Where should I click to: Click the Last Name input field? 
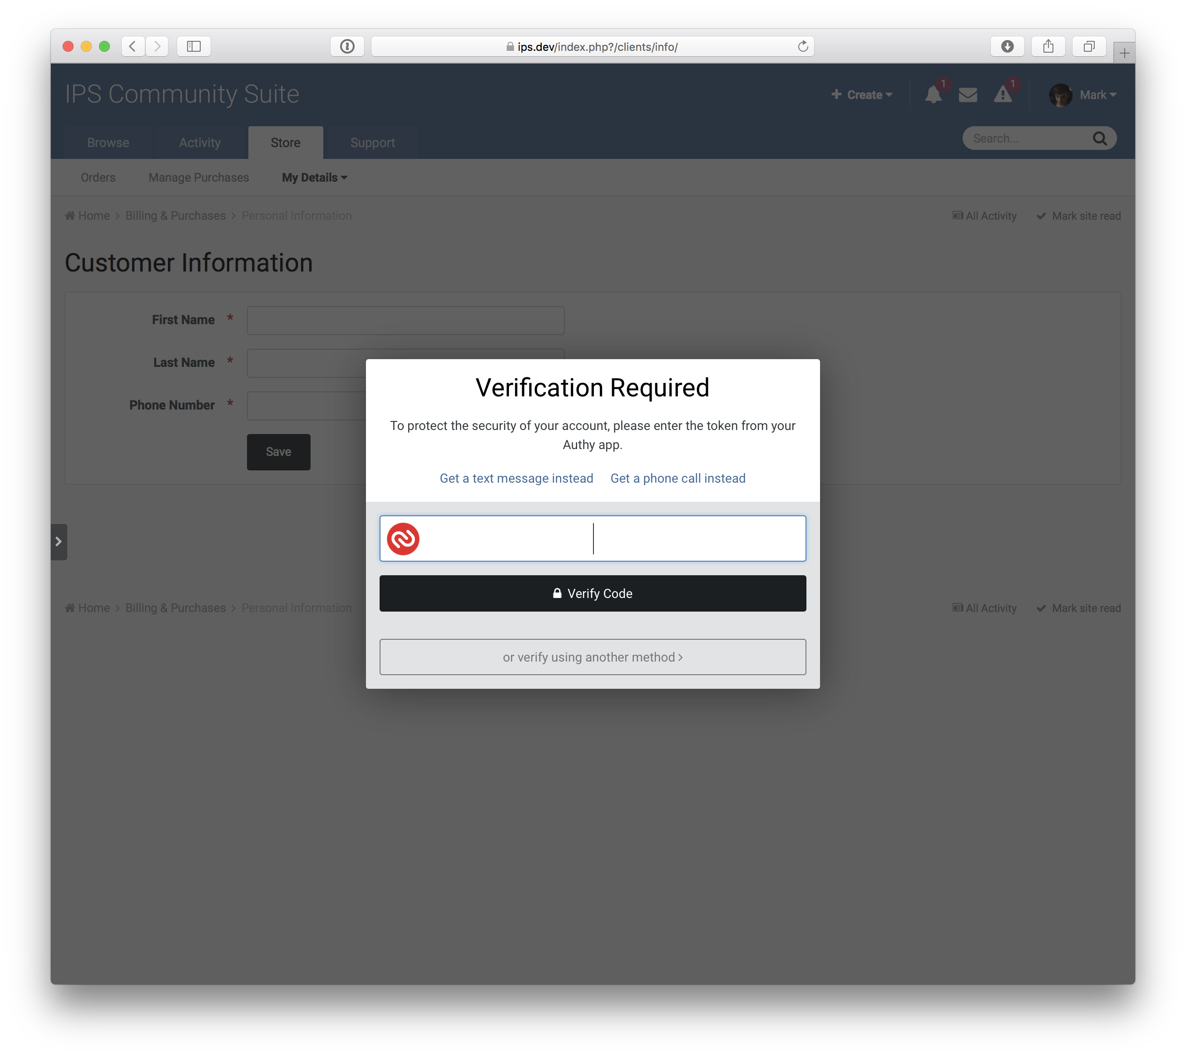[405, 363]
